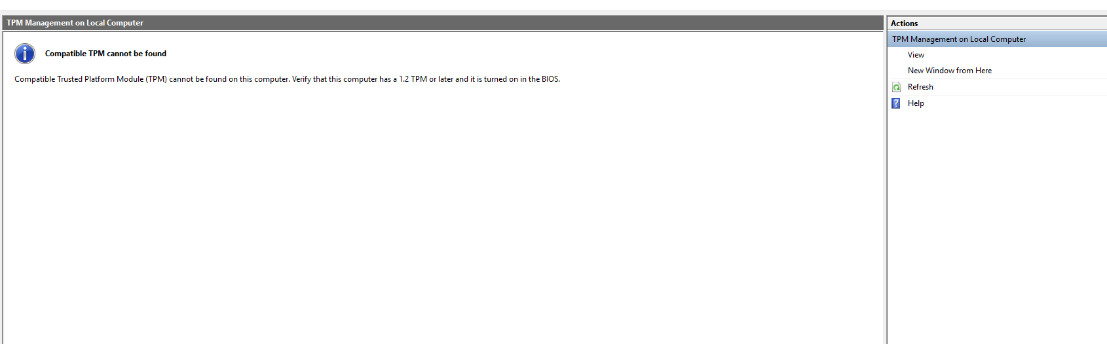Click the '1.2 TPM' text in description
Screen dimensions: 1107x344
coord(413,79)
